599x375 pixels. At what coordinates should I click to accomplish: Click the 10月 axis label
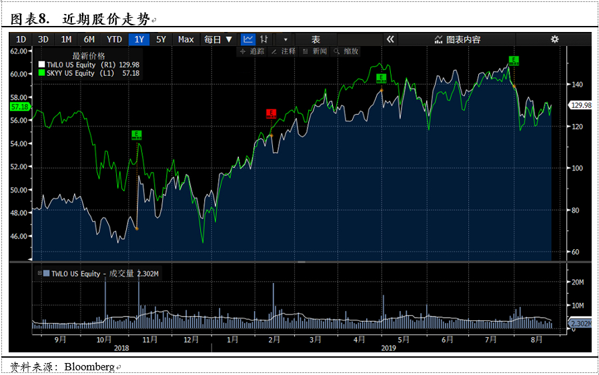click(103, 339)
